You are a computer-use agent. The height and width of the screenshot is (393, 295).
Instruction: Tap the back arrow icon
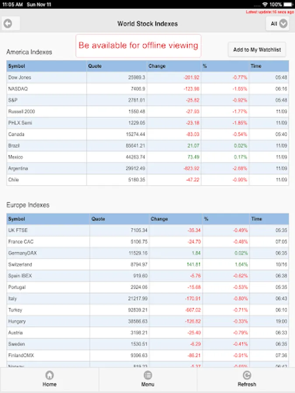[7, 24]
